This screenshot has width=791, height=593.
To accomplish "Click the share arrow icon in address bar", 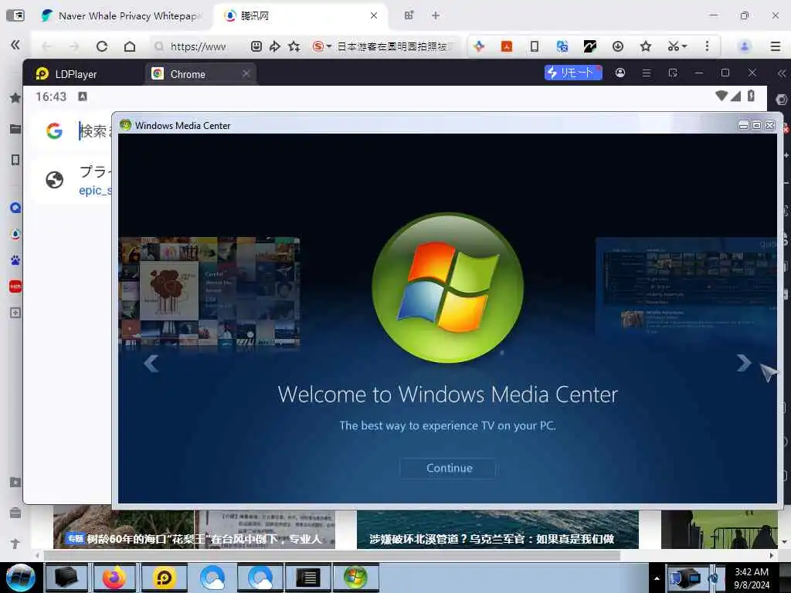I will click(275, 46).
